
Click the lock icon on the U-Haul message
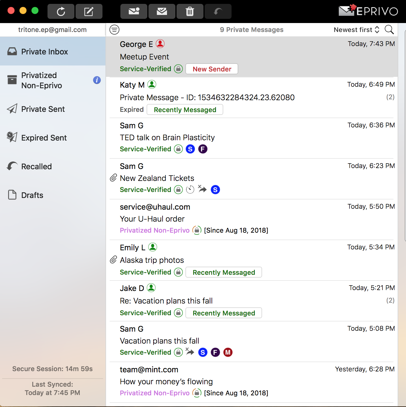[x=197, y=230]
